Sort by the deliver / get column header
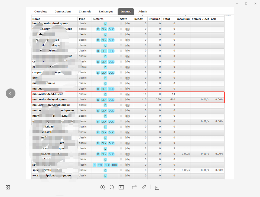Image resolution: width=260 pixels, height=197 pixels. click(x=200, y=19)
